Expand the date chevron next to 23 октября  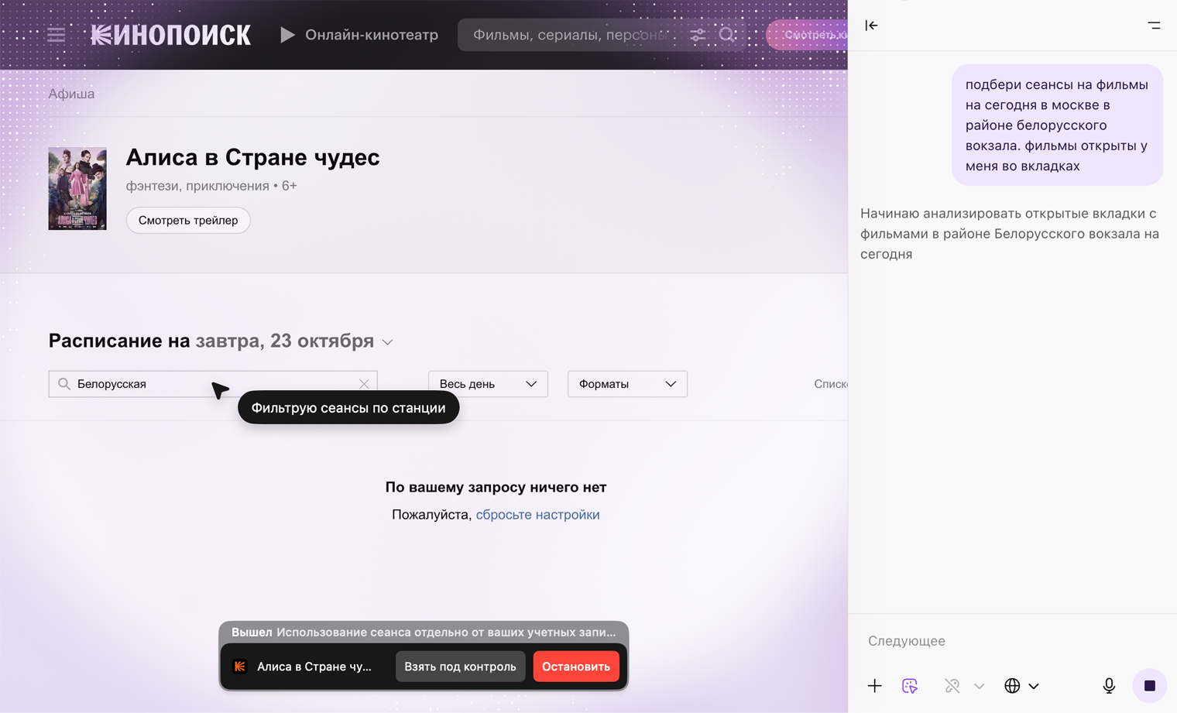click(387, 341)
